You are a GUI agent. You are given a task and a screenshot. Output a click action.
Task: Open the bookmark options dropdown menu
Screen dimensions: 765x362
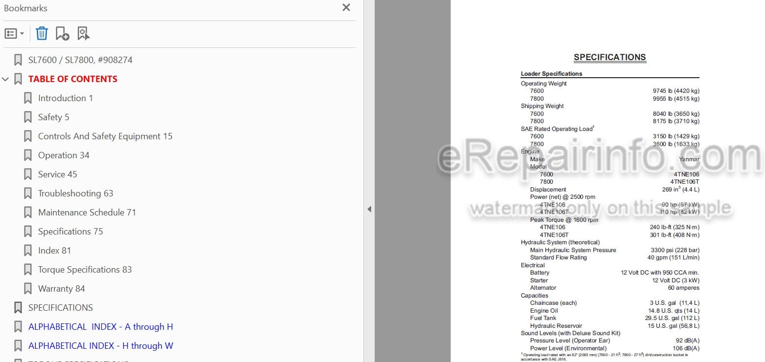[14, 34]
